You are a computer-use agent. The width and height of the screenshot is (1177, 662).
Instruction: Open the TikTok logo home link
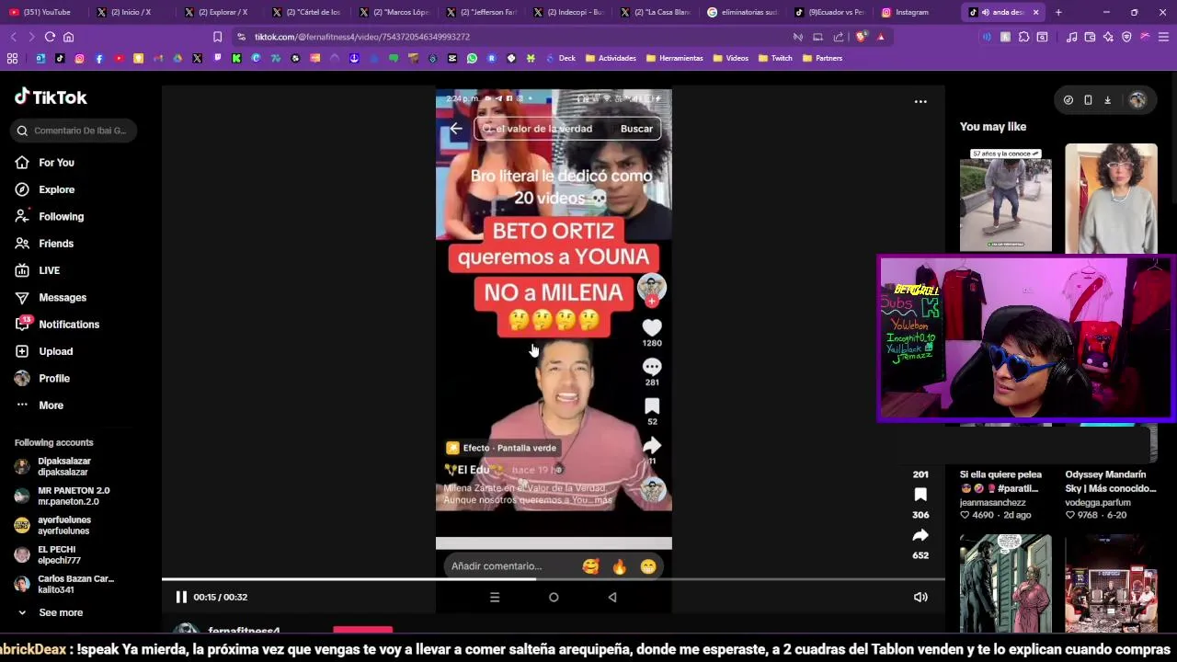[x=51, y=97]
